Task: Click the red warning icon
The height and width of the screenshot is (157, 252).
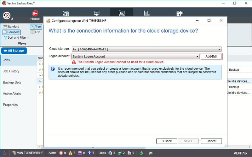Action: [x=74, y=62]
